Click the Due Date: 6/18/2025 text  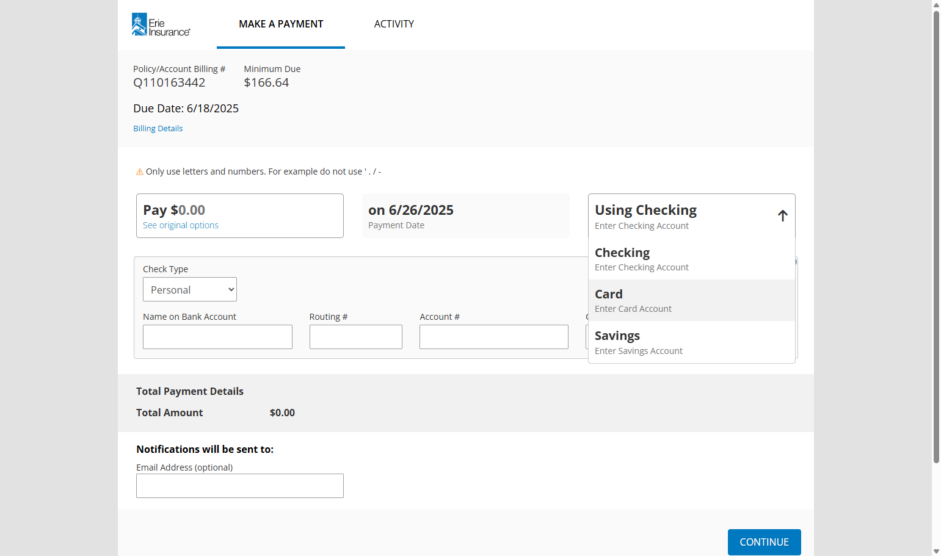(x=186, y=108)
